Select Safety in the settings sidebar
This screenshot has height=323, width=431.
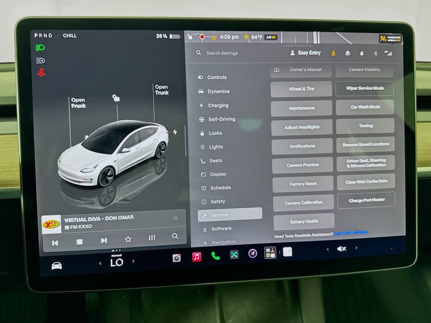coord(213,201)
